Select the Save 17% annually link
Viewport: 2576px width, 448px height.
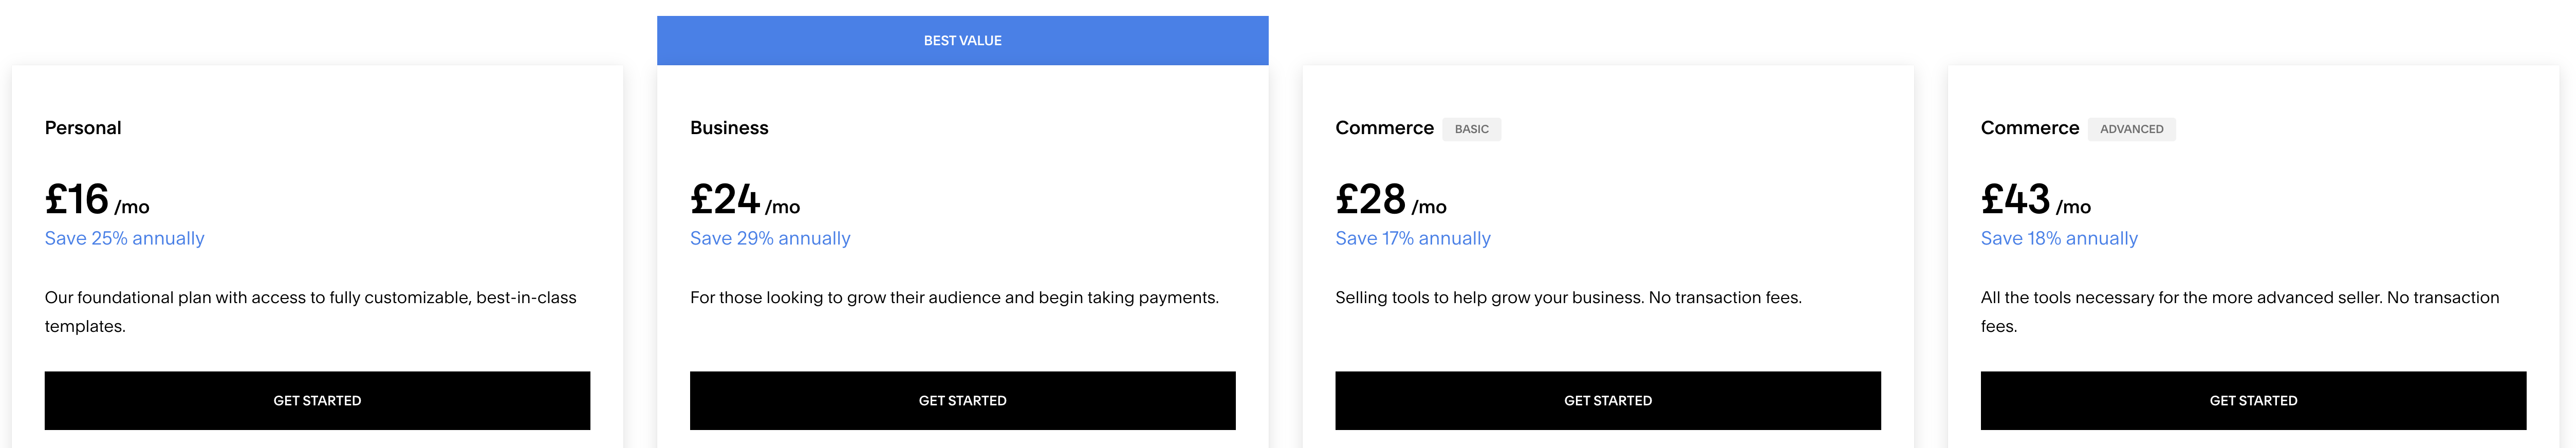coord(1412,239)
